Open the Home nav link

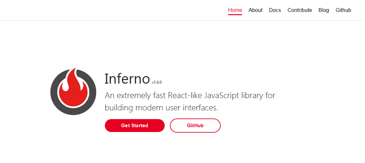click(235, 10)
